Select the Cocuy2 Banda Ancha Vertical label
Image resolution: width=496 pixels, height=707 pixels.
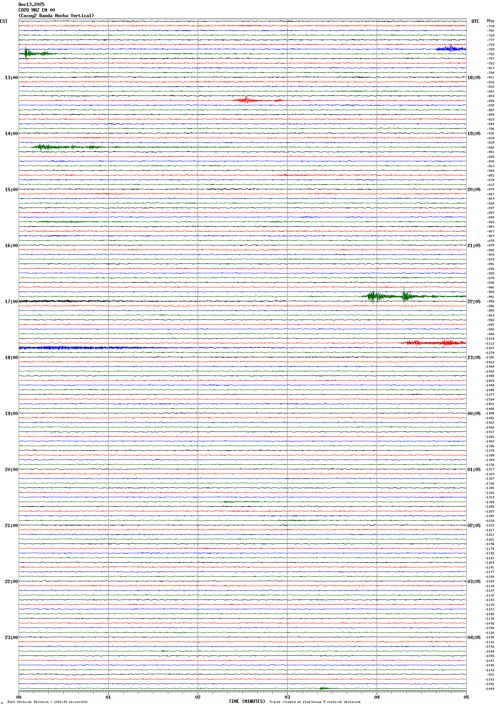(56, 16)
